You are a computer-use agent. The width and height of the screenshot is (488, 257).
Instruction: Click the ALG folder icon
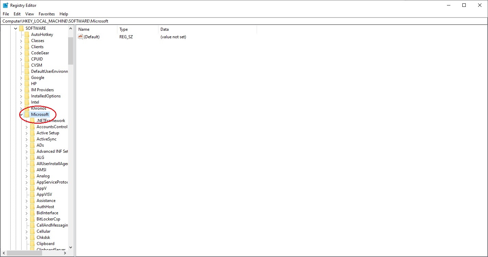point(32,158)
